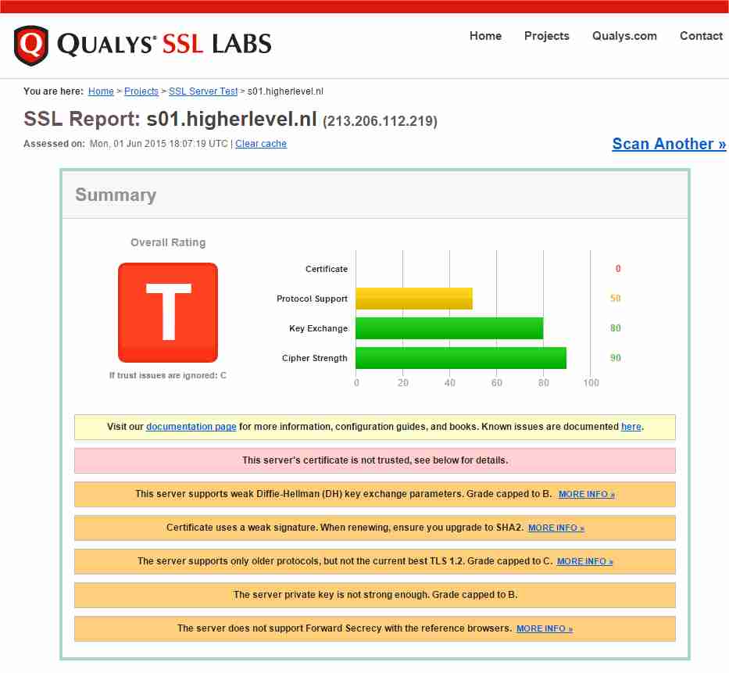Click the Key Exchange chart label

pos(319,328)
